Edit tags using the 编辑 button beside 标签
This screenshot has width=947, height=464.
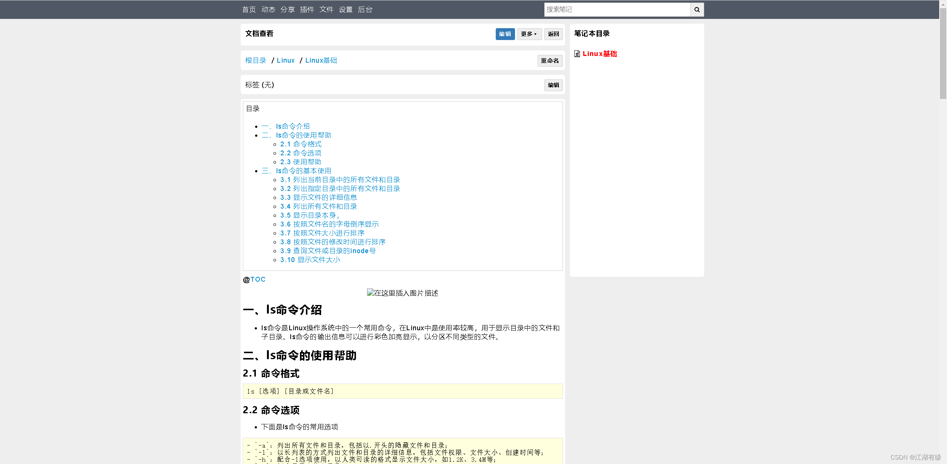(x=553, y=85)
